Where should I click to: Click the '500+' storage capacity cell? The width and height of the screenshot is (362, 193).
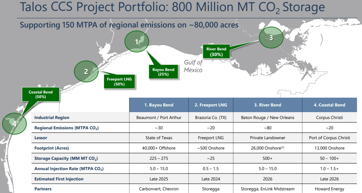pos(268,158)
